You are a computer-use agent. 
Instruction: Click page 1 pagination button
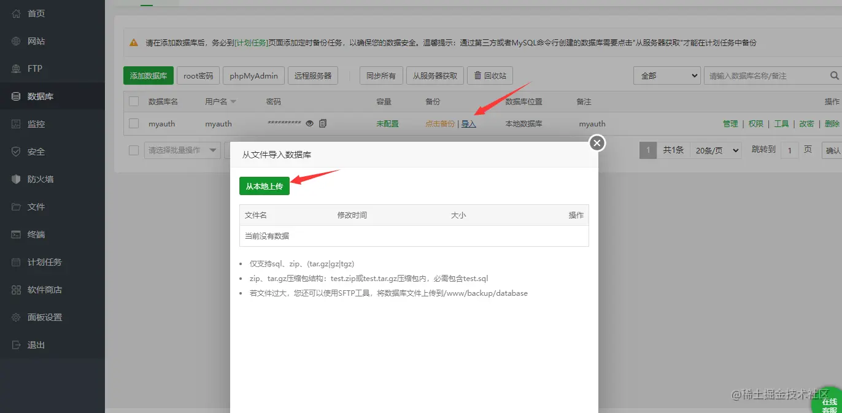pyautogui.click(x=648, y=150)
